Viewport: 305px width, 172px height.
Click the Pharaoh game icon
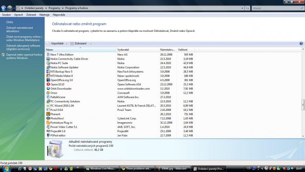[x=48, y=114]
